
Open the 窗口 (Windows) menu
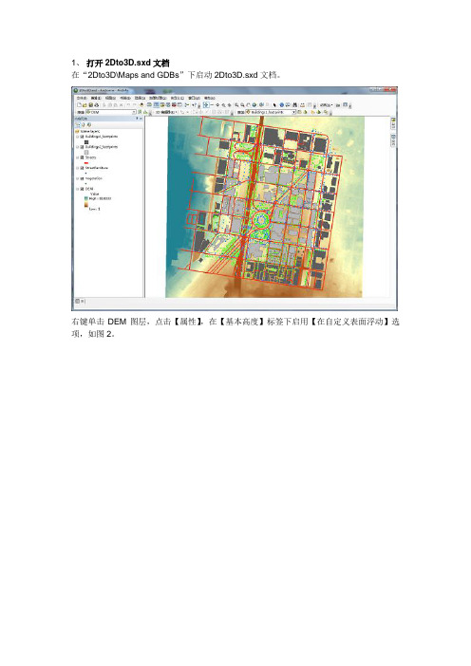(x=194, y=98)
